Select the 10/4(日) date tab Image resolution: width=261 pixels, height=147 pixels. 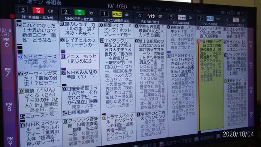[117, 6]
